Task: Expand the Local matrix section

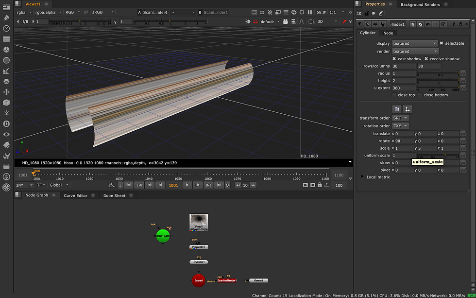Action: click(362, 177)
